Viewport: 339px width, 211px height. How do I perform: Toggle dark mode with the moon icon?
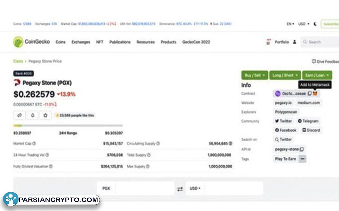tap(315, 24)
